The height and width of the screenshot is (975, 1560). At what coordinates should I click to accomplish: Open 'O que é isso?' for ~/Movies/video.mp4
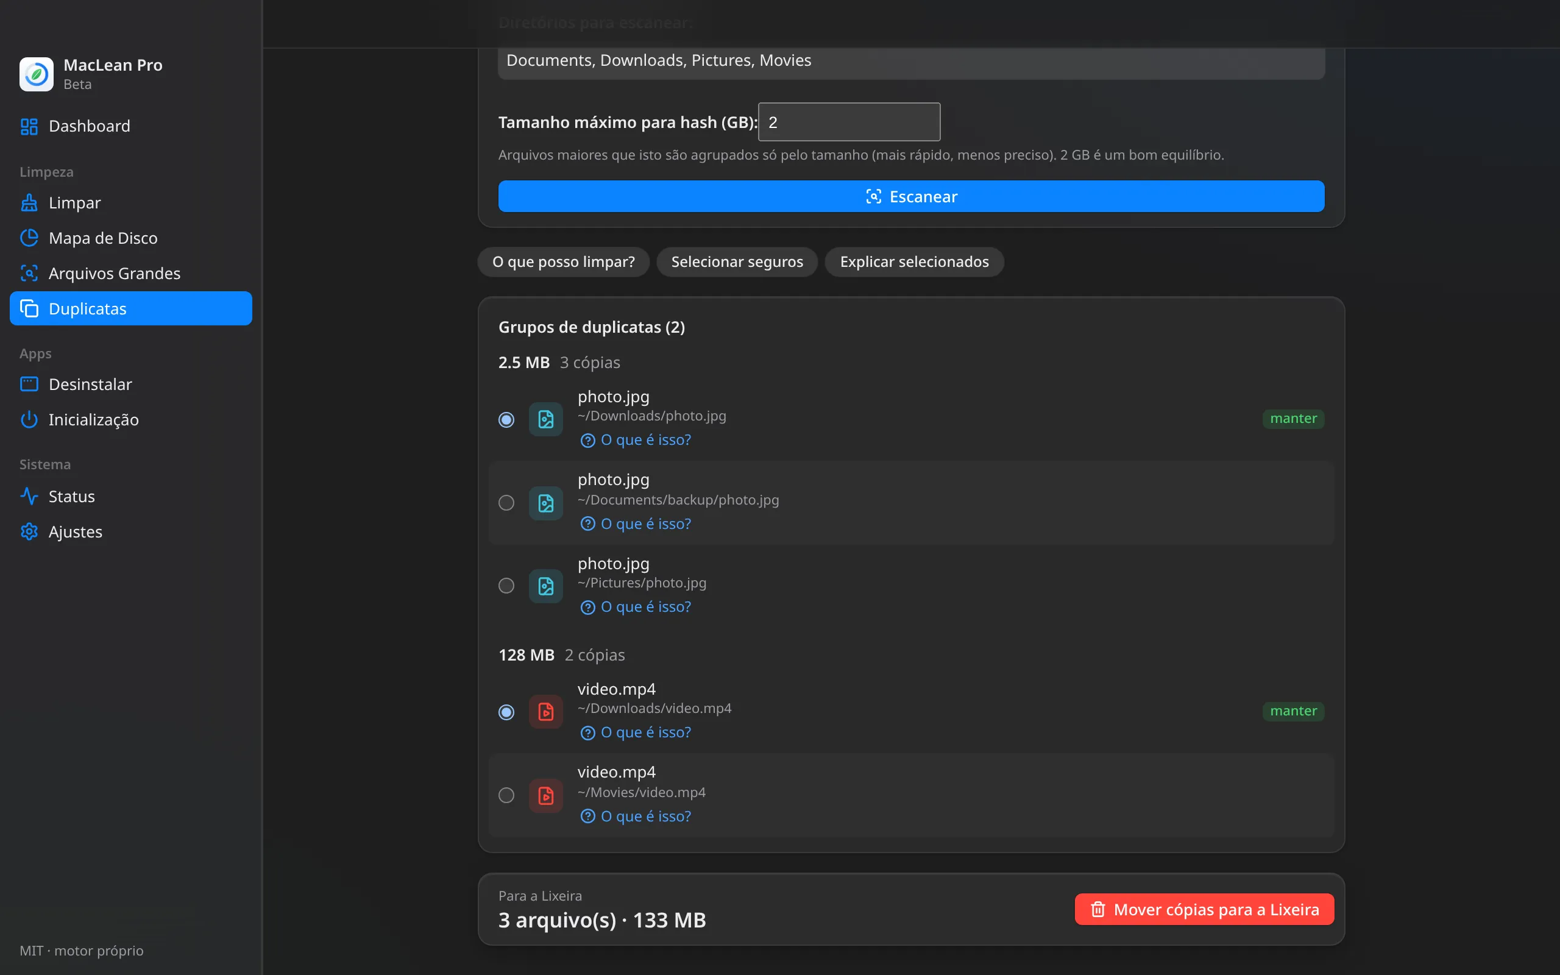coord(636,817)
